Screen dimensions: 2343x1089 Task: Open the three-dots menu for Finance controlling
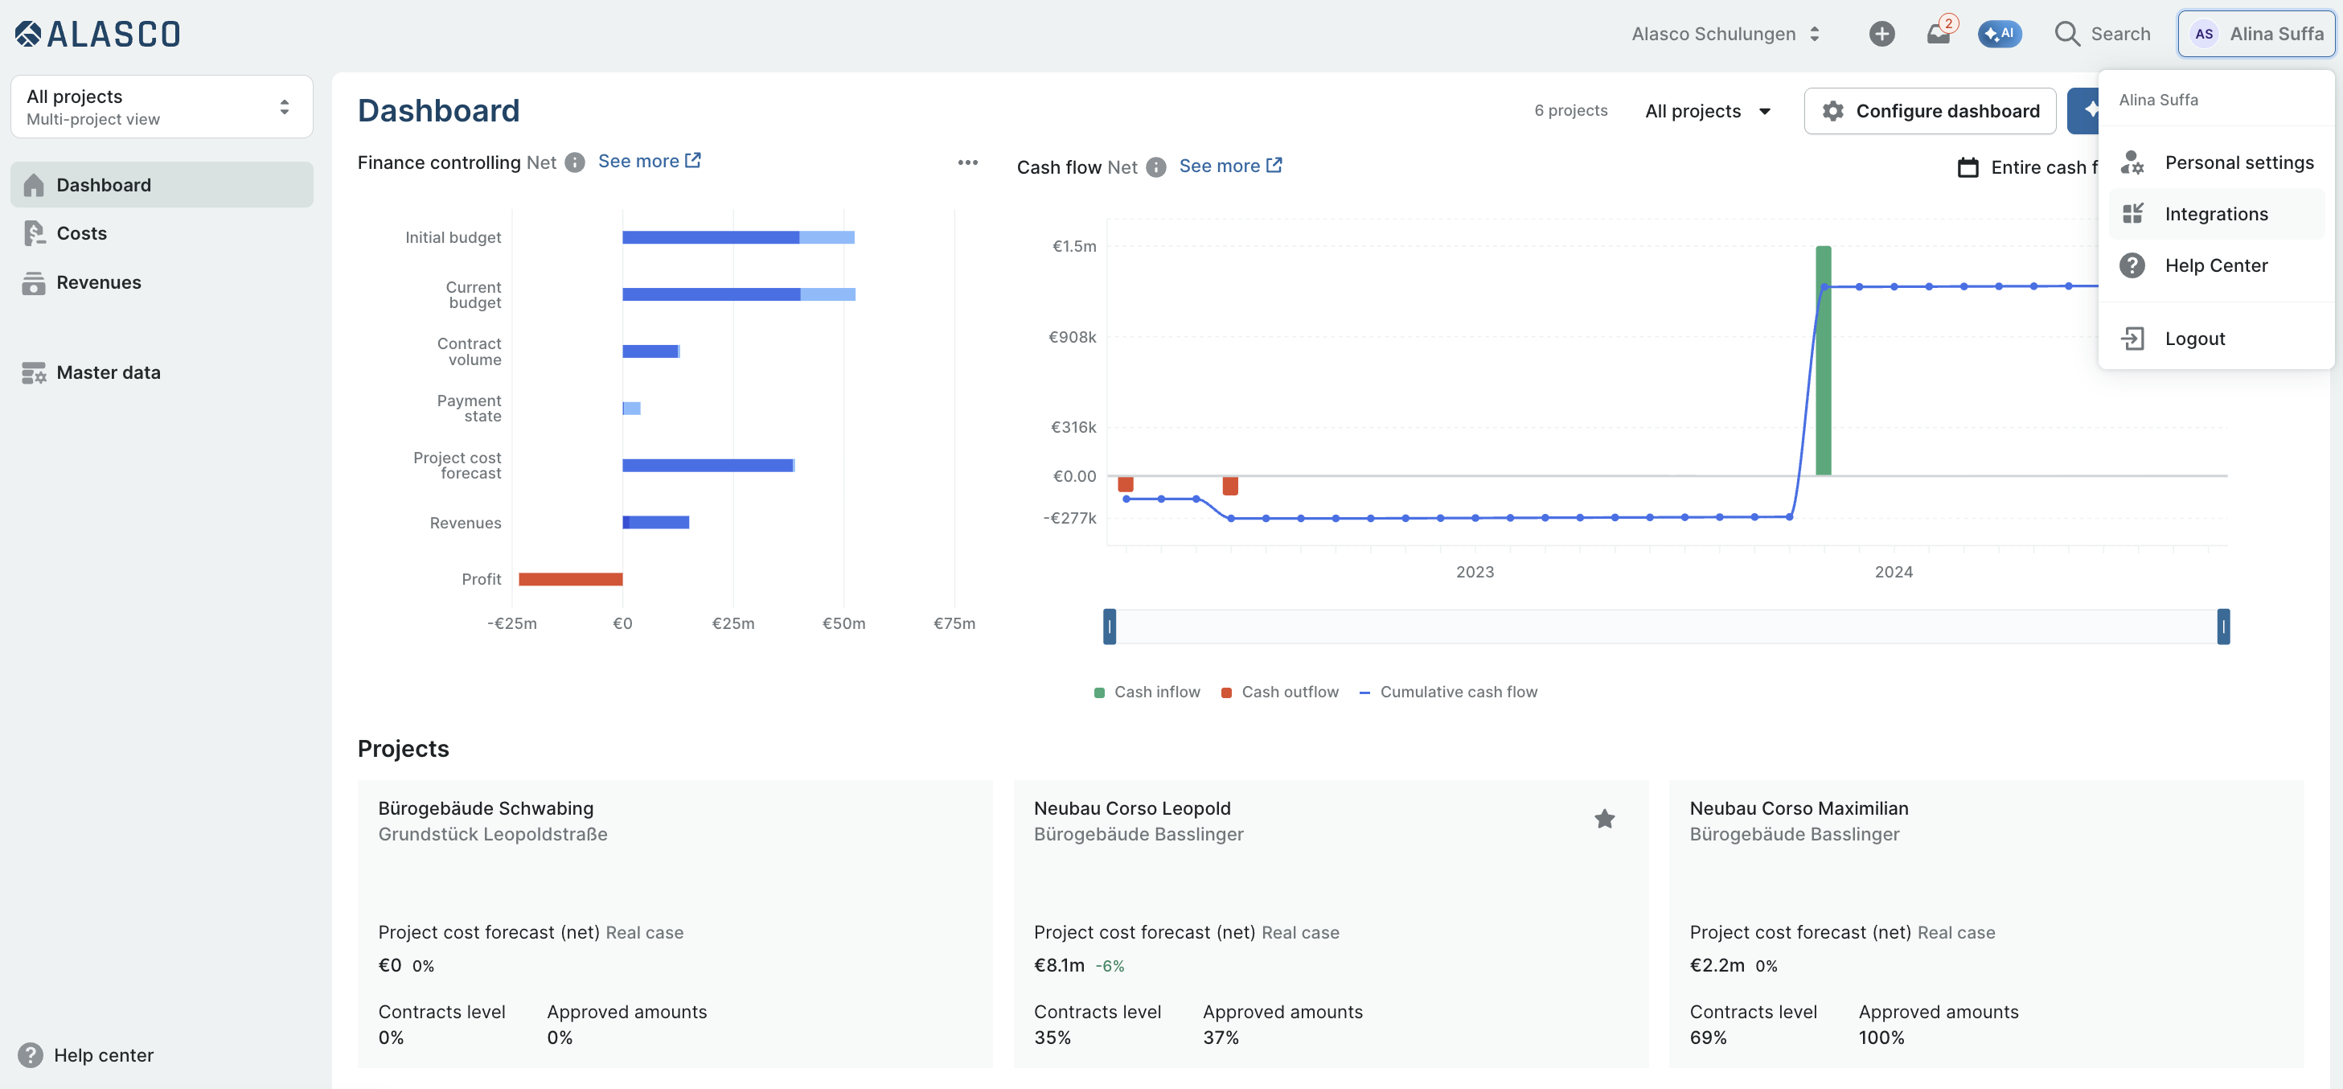click(968, 162)
